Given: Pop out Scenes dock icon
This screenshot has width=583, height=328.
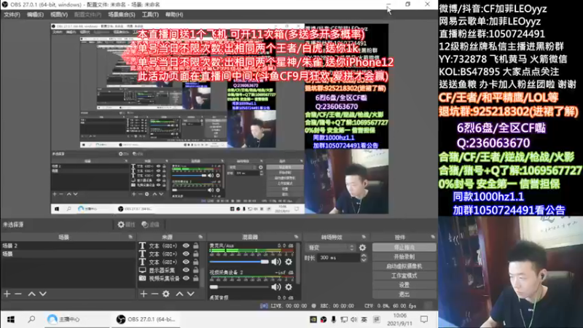Looking at the screenshot, I should click(x=130, y=237).
